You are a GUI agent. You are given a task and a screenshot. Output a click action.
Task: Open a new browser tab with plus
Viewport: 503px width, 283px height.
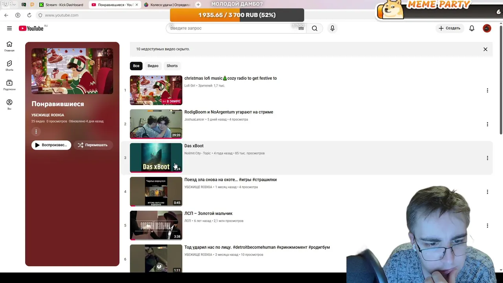[x=198, y=5]
